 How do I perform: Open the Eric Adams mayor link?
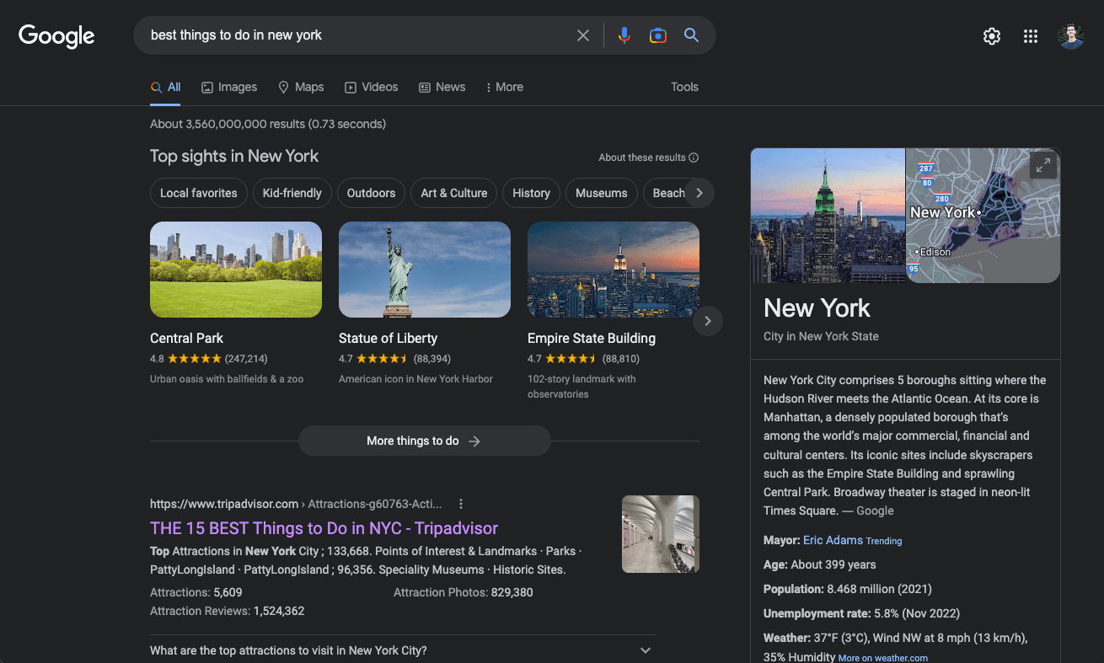pos(833,540)
